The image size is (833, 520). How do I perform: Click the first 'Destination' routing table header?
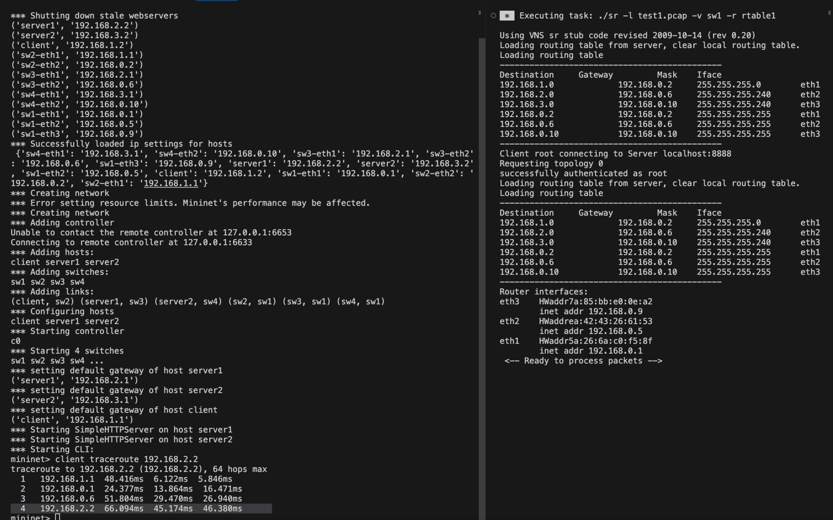click(526, 75)
